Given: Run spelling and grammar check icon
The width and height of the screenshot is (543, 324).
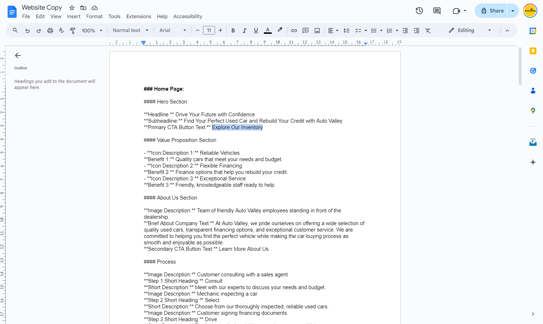Looking at the screenshot, I should coord(62,31).
